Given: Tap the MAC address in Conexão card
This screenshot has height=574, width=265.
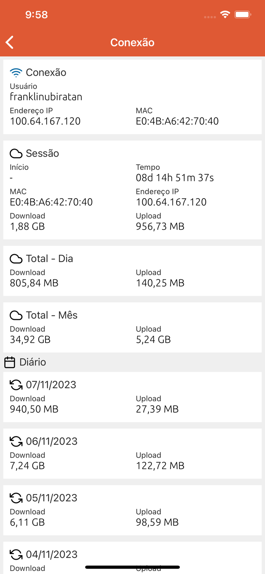Looking at the screenshot, I should (x=177, y=121).
